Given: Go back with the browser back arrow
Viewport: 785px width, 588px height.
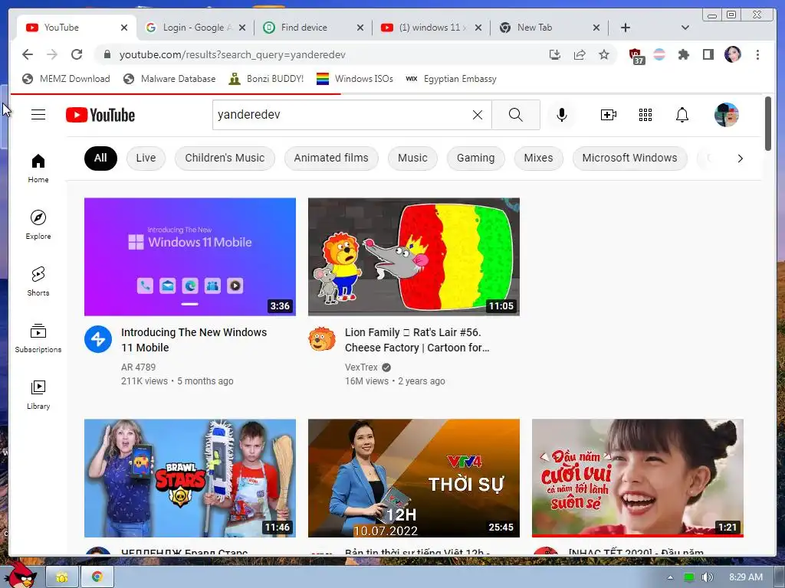Looking at the screenshot, I should coord(28,54).
